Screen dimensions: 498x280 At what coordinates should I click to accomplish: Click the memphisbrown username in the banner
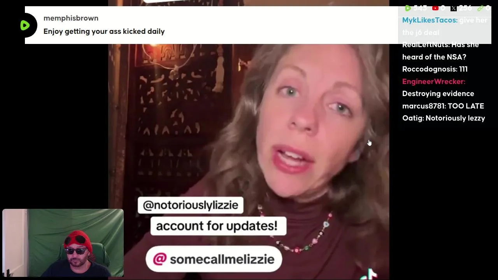(x=71, y=18)
